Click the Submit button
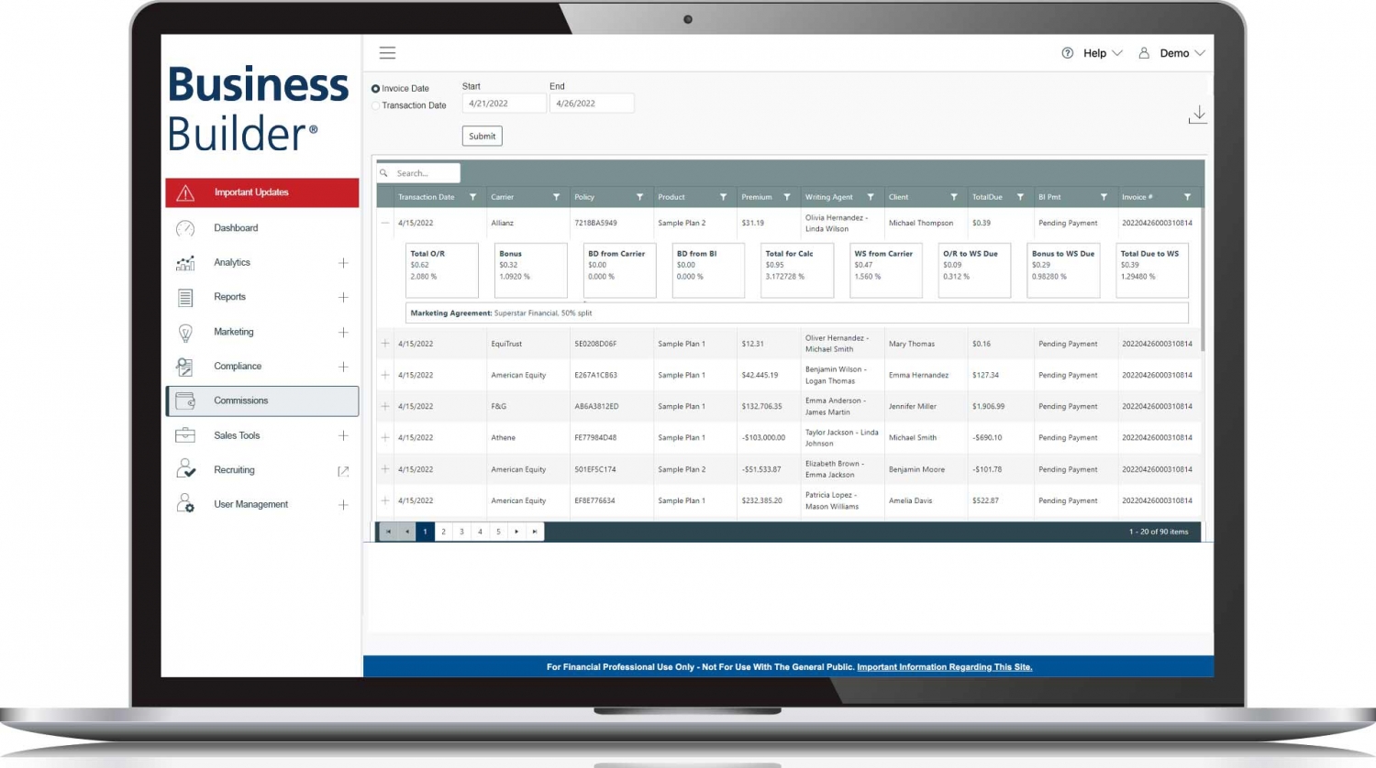The image size is (1376, 768). tap(482, 135)
